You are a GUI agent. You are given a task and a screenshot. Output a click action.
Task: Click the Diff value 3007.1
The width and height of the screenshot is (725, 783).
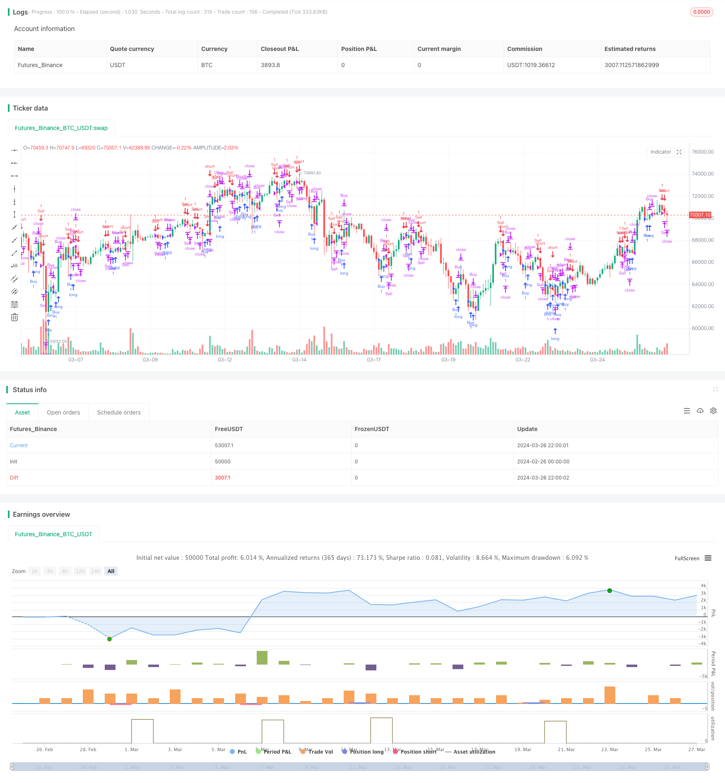(222, 477)
